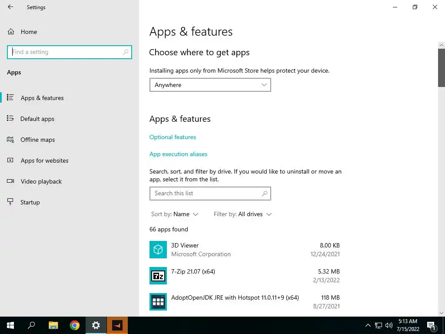Click the Find a setting search box

click(70, 52)
